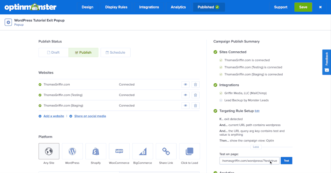Preview ThomasGriffin.com (Testing) with eye icon

click(x=185, y=95)
